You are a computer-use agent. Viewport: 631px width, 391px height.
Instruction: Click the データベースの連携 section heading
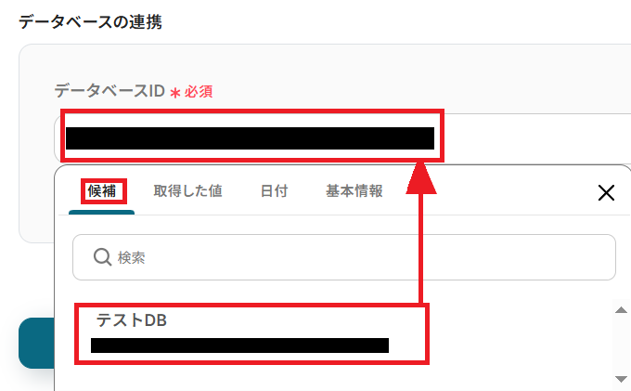91,22
